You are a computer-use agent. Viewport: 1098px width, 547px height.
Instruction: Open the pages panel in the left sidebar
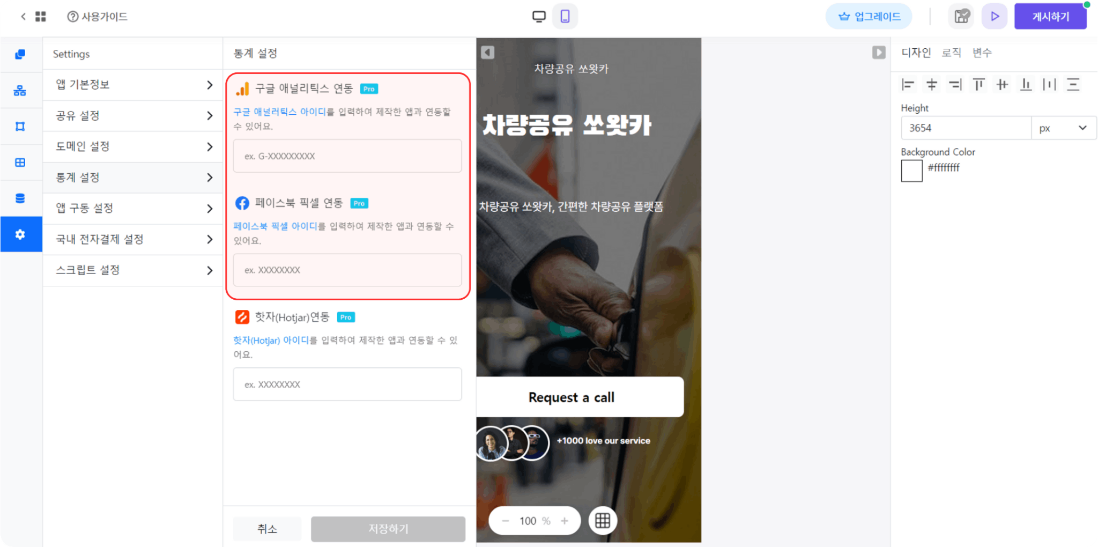tap(21, 54)
